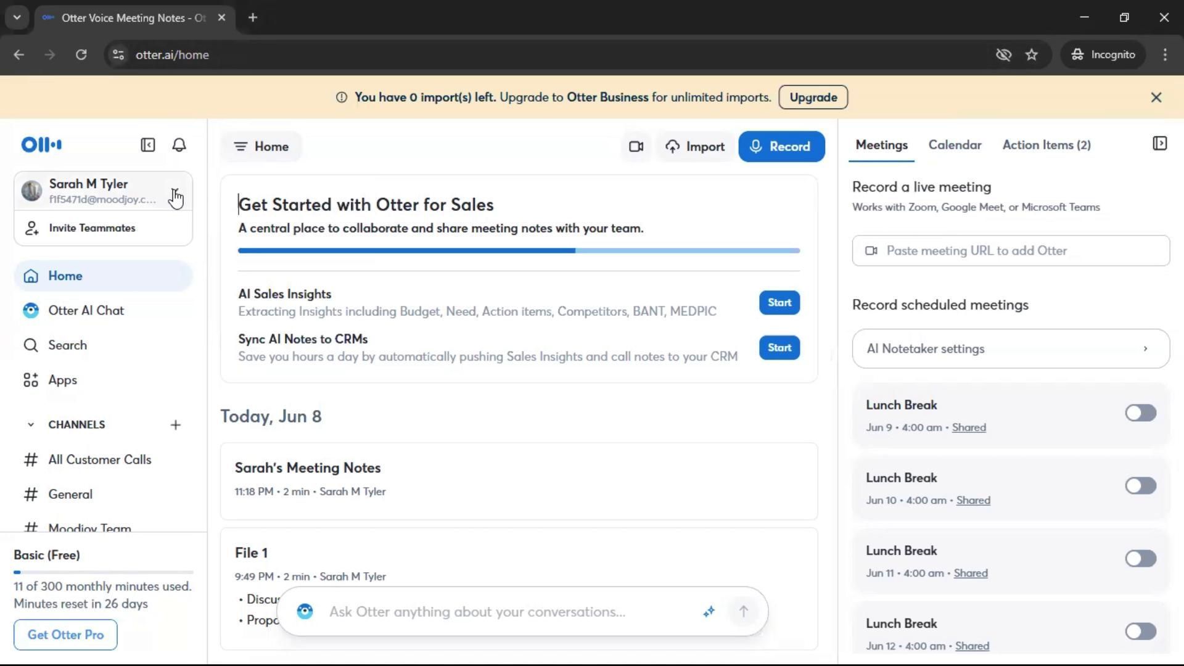Dismiss the import limit banner
The height and width of the screenshot is (666, 1184).
1156,97
